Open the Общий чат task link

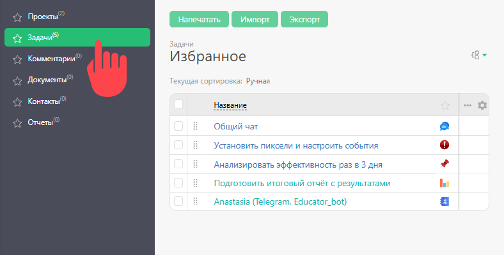point(236,126)
